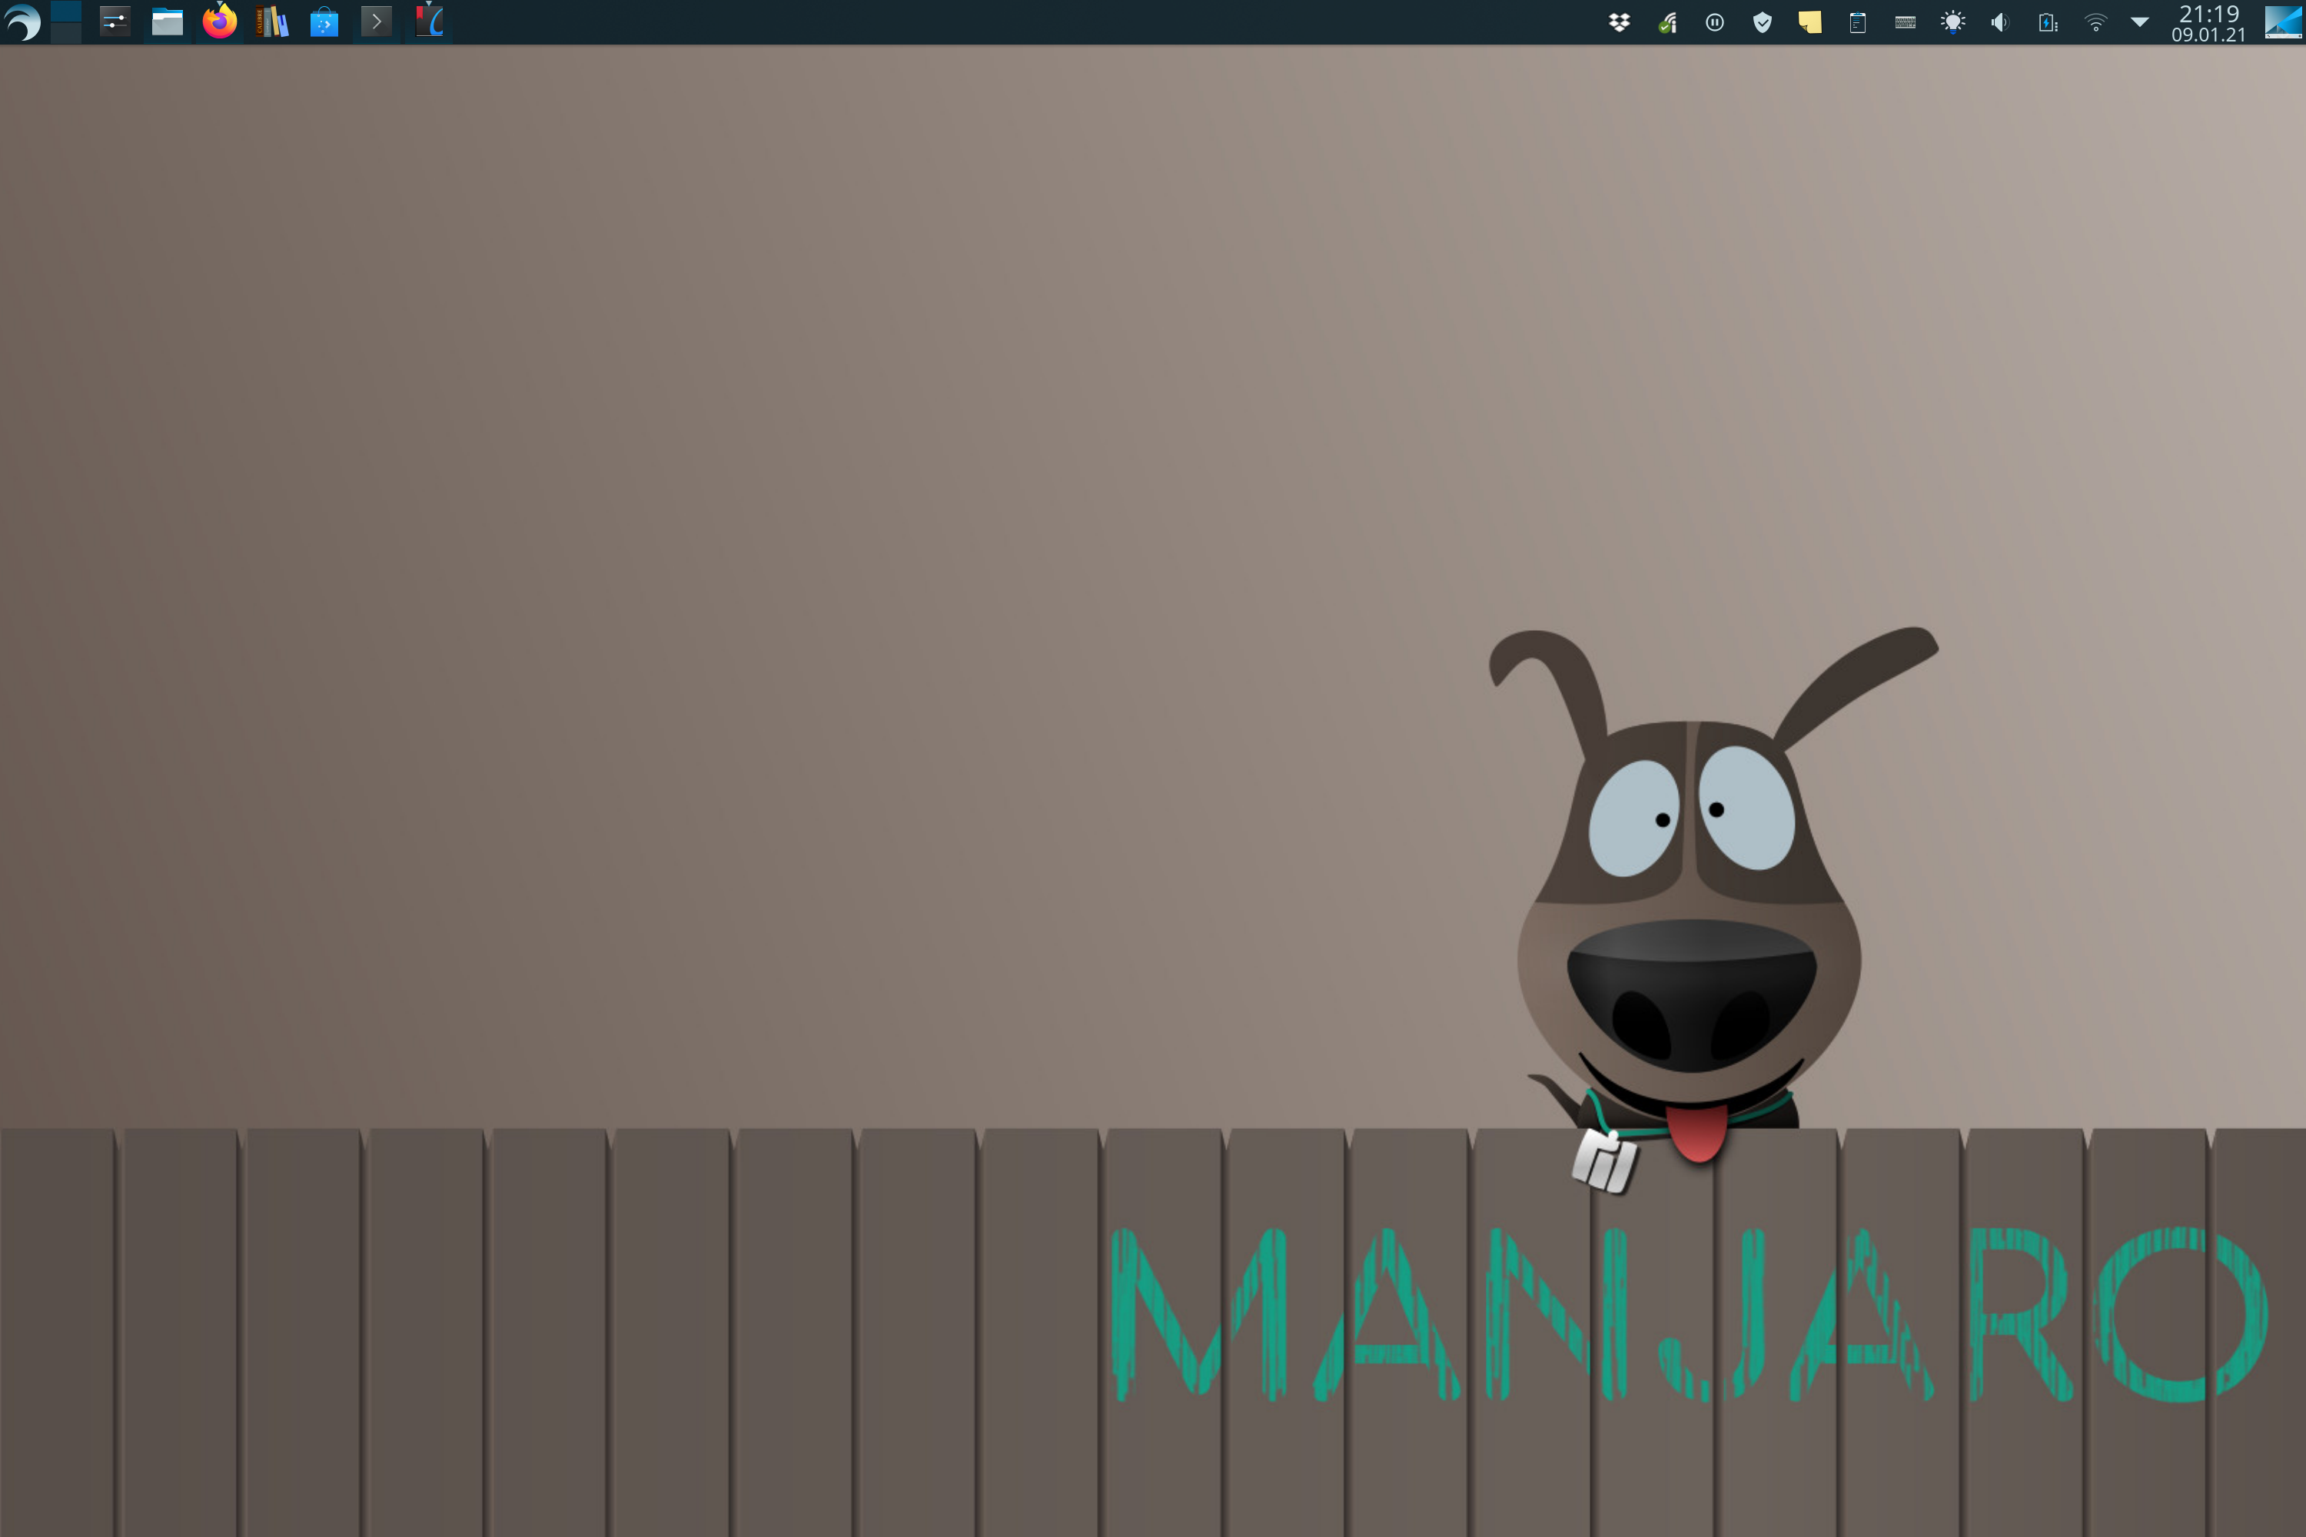The height and width of the screenshot is (1537, 2306).
Task: Switch to the second virtual desktop in the pager
Action: [x=65, y=32]
